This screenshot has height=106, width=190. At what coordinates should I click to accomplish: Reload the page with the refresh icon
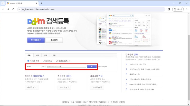tap(13, 9)
